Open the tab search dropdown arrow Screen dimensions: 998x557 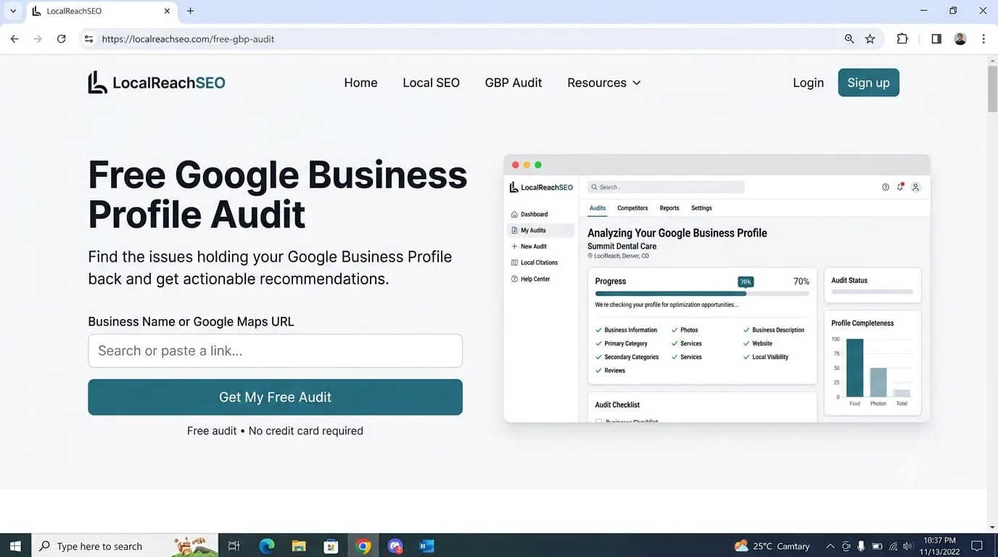coord(12,11)
